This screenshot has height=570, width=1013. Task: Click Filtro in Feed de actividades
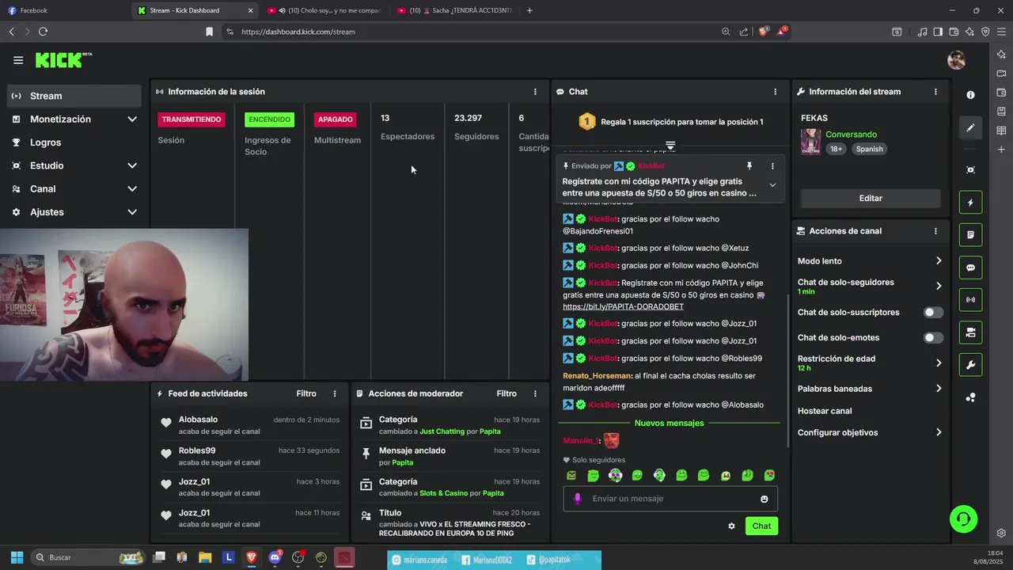(306, 393)
